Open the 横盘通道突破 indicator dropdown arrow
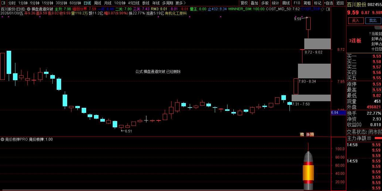The height and width of the screenshot is (191, 382). click(x=28, y=9)
